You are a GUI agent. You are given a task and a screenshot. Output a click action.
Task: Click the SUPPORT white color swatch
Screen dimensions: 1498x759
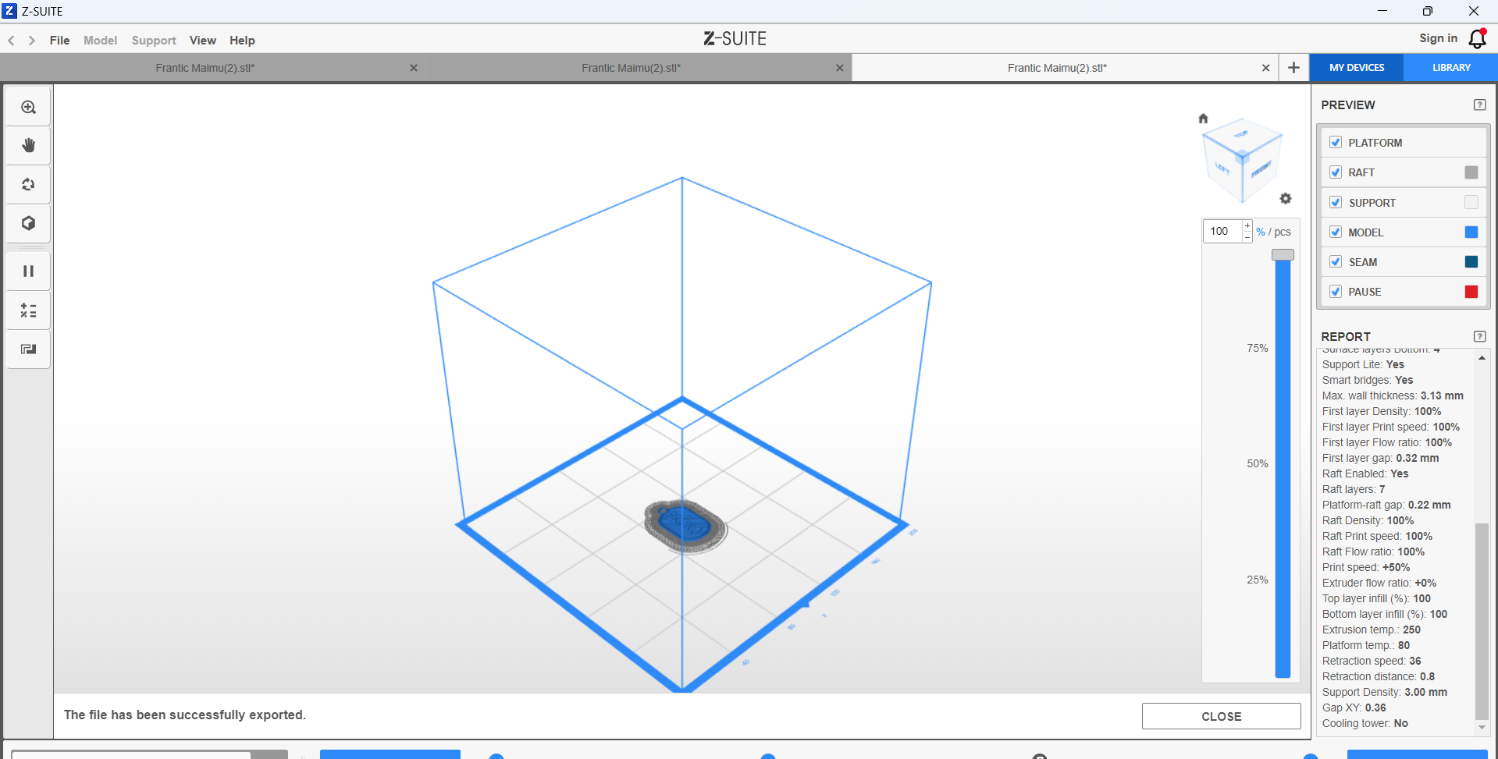[1471, 202]
